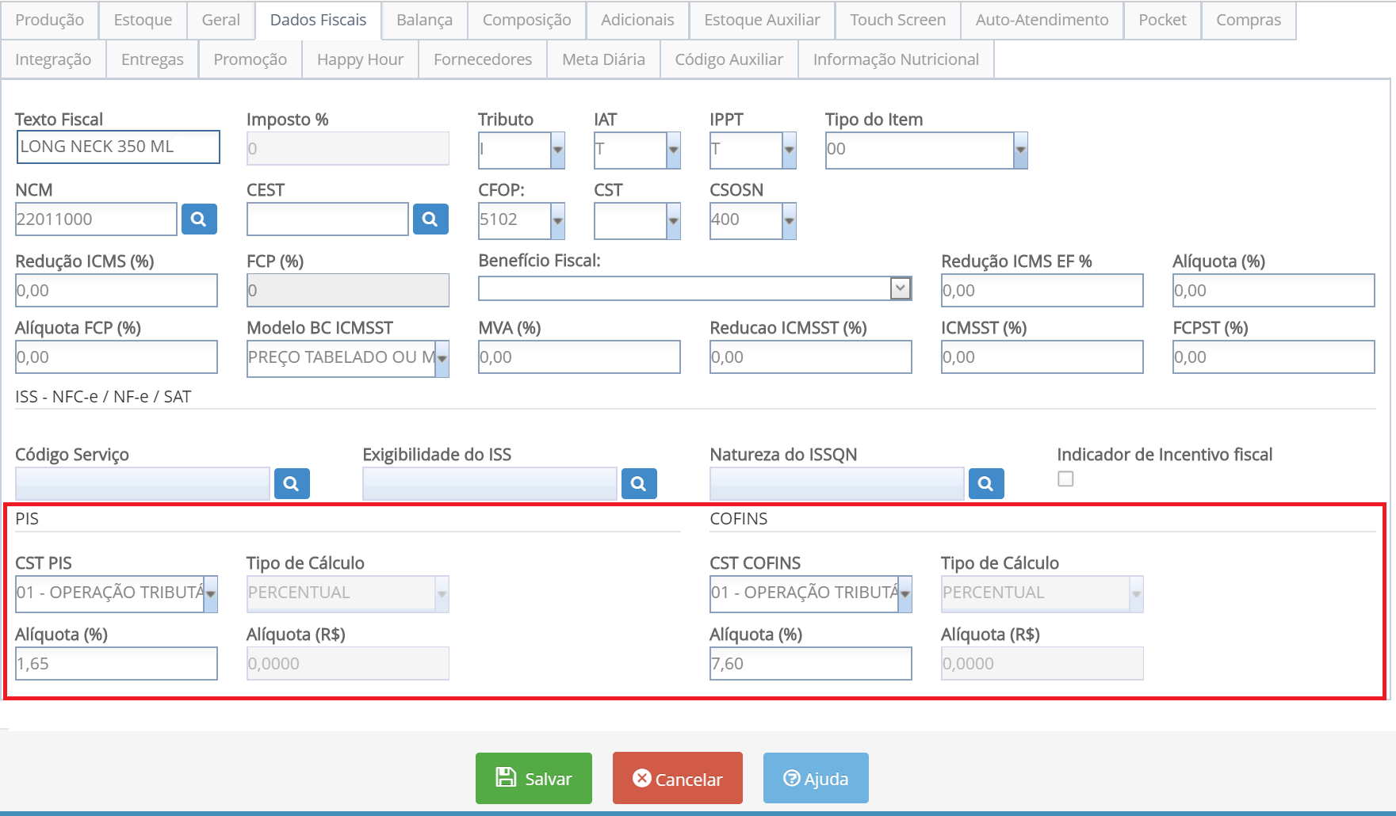The width and height of the screenshot is (1396, 816).
Task: Open help with the Ajuda button
Action: [x=816, y=779]
